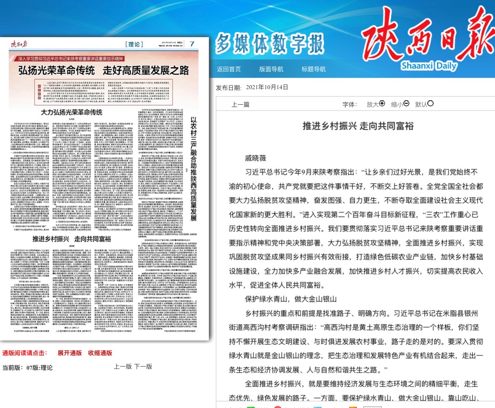Viewport: 495px width, 408px height.
Task: Click 展开通版 to expand the full spread
Action: pos(70,353)
